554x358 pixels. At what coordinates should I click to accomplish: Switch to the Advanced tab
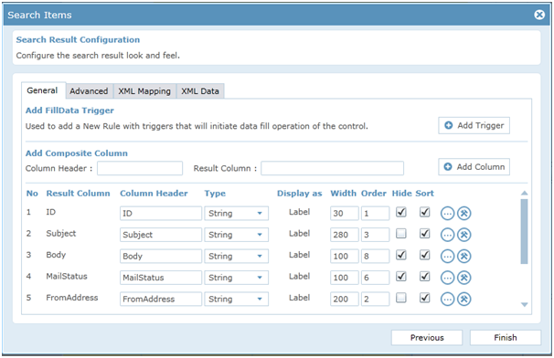click(89, 91)
